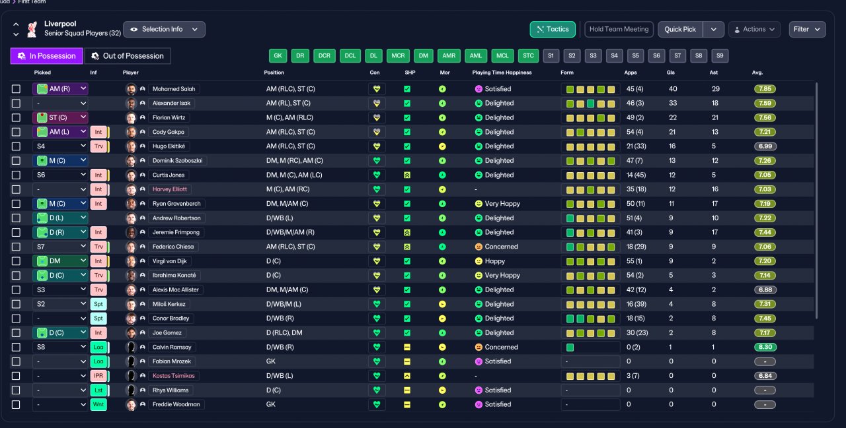Click Alexander Isak's match sharpness icon
The width and height of the screenshot is (846, 428).
click(x=407, y=104)
